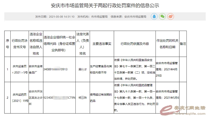Click the 2021年4月29日 authority cell
Image resolution: width=208 pixels, height=117 pixels.
pyautogui.click(x=167, y=69)
